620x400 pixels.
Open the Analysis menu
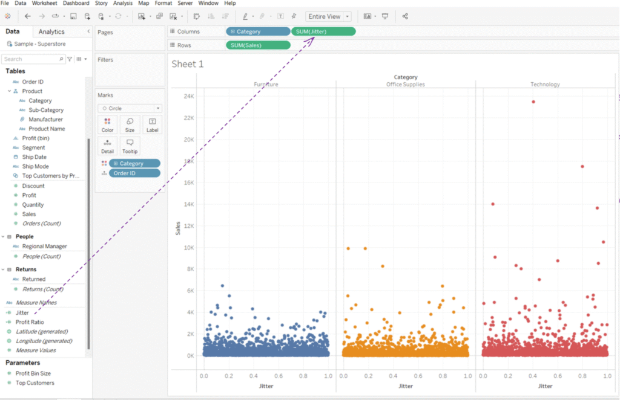(123, 3)
